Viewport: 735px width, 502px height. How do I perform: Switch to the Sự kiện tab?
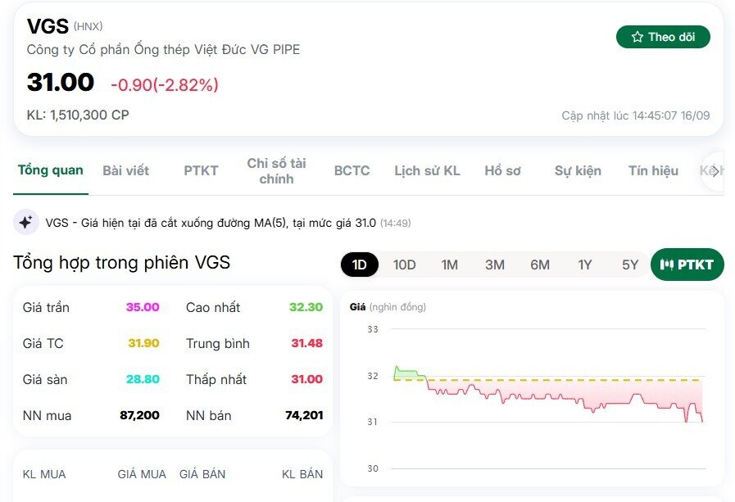tap(578, 170)
